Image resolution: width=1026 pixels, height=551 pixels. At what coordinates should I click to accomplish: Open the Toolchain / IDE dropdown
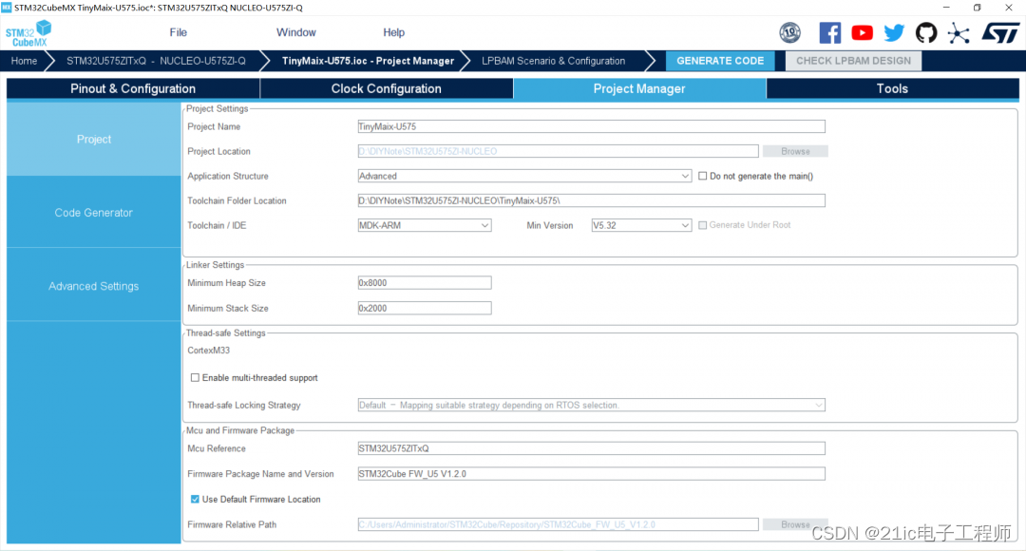pos(424,225)
